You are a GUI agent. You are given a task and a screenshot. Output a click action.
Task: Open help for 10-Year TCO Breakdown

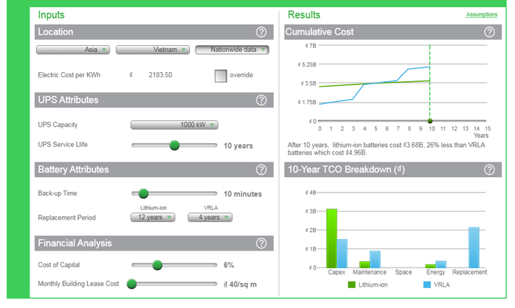coord(489,169)
